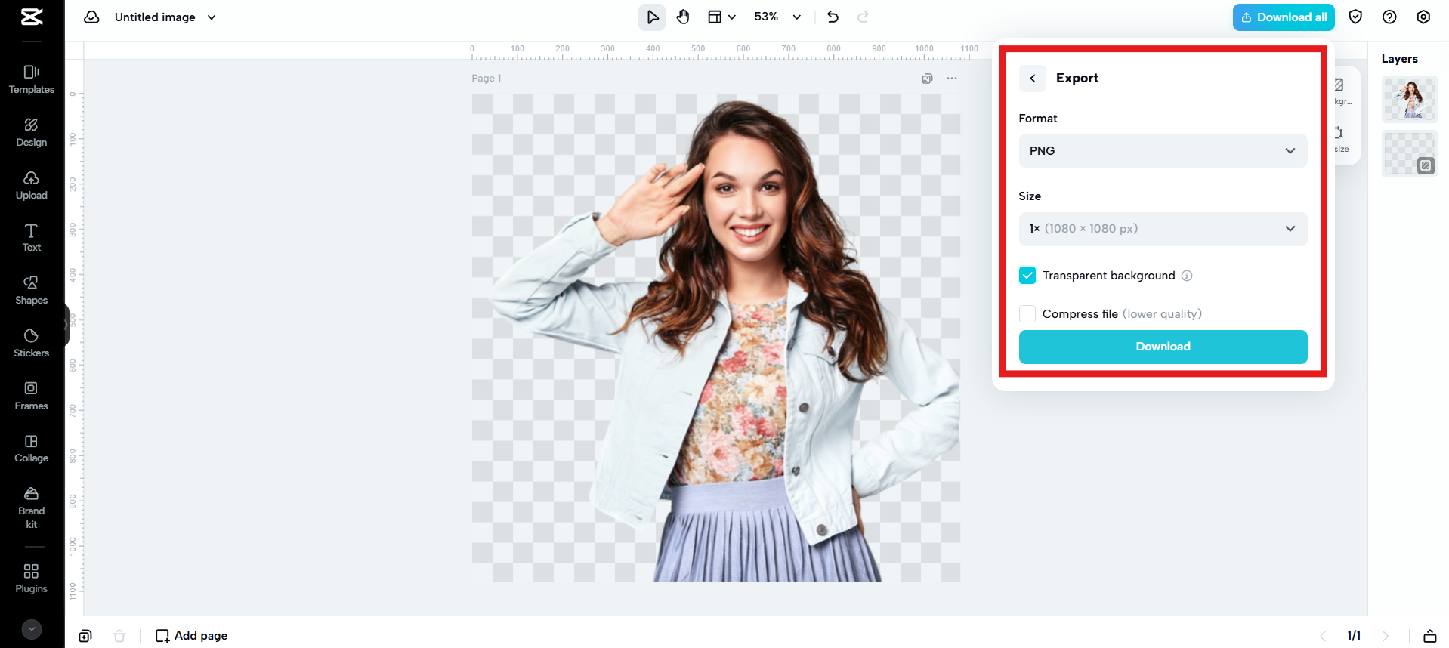Open the Stickers panel
The image size is (1449, 648).
pos(32,343)
